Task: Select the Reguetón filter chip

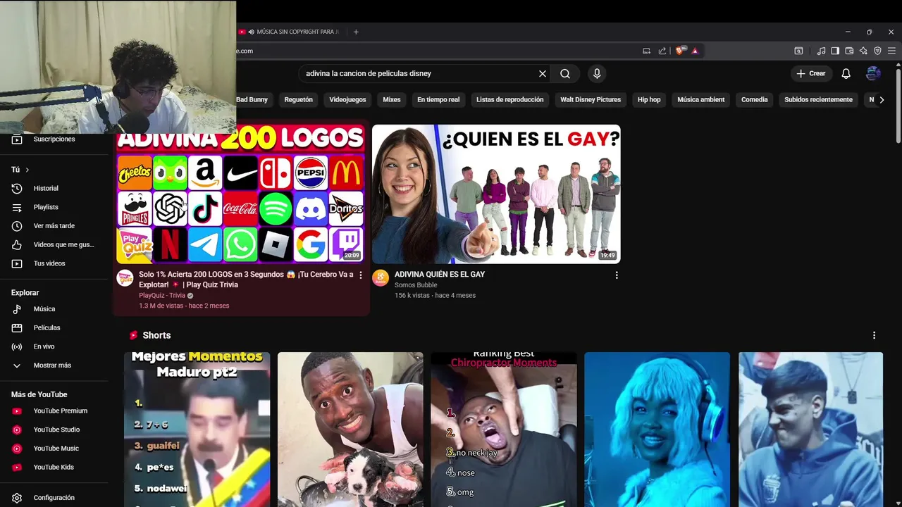Action: point(299,100)
